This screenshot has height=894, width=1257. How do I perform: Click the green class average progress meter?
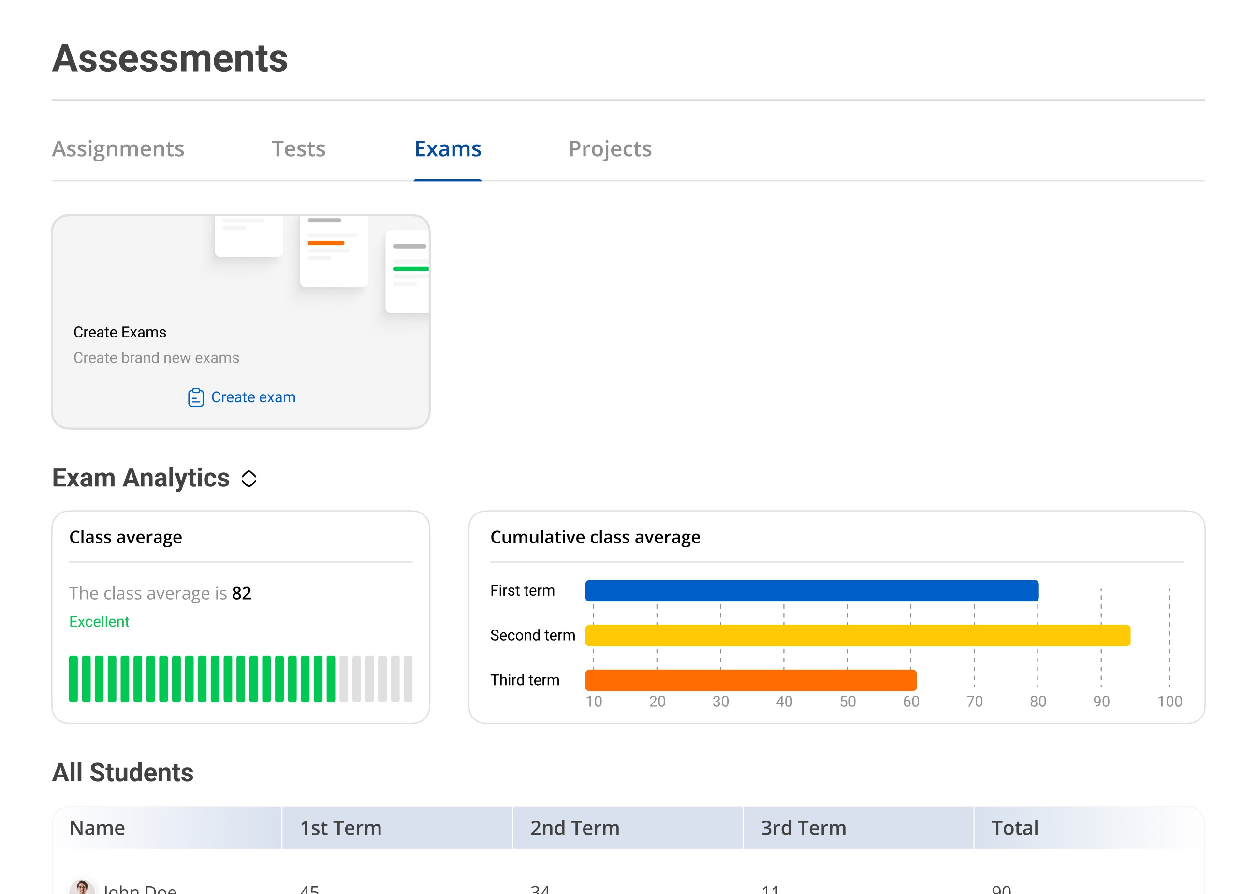(240, 678)
